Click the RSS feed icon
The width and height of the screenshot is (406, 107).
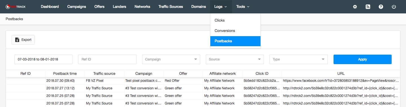[x=368, y=7]
